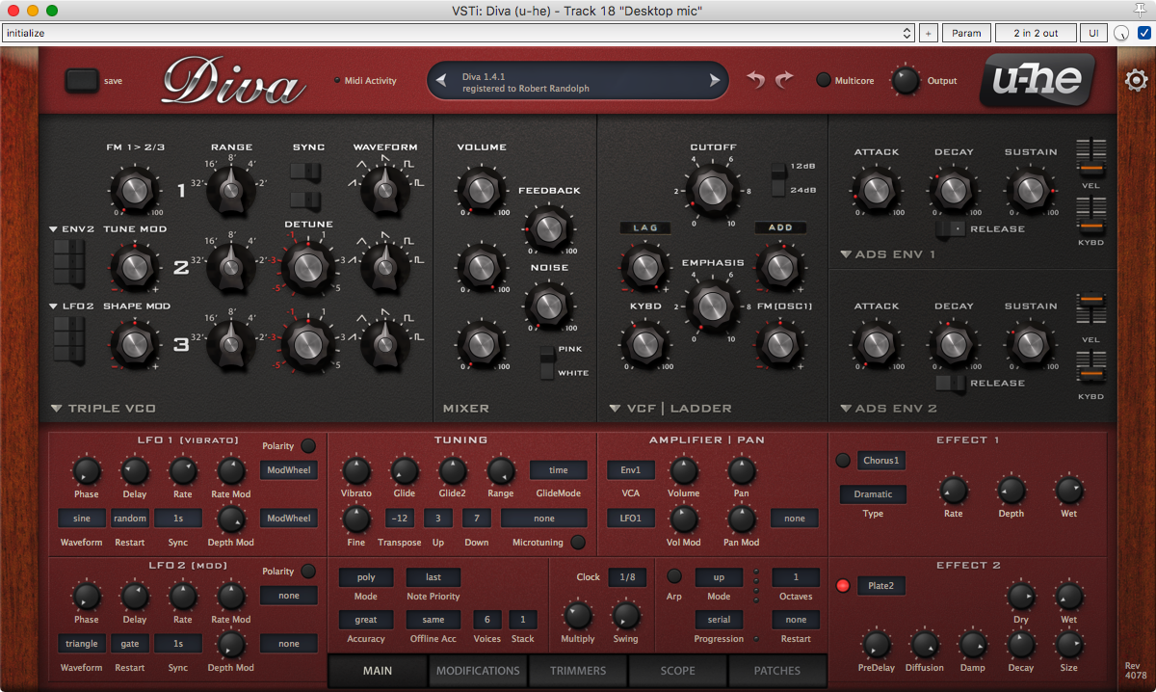
Task: Click the u-he logo
Action: click(1037, 80)
